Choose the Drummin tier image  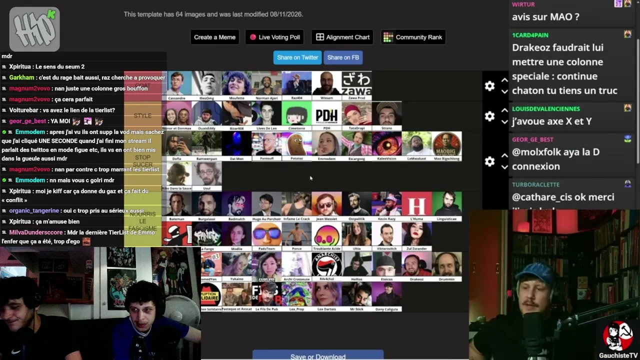pyautogui.click(x=446, y=266)
